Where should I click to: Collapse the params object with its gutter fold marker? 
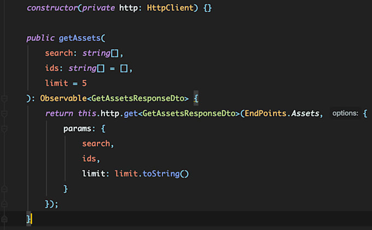[x=4, y=129]
